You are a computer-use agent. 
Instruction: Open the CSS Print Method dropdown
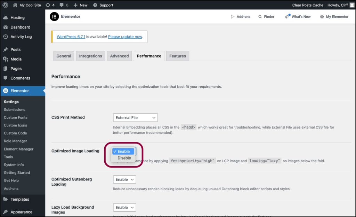135,117
